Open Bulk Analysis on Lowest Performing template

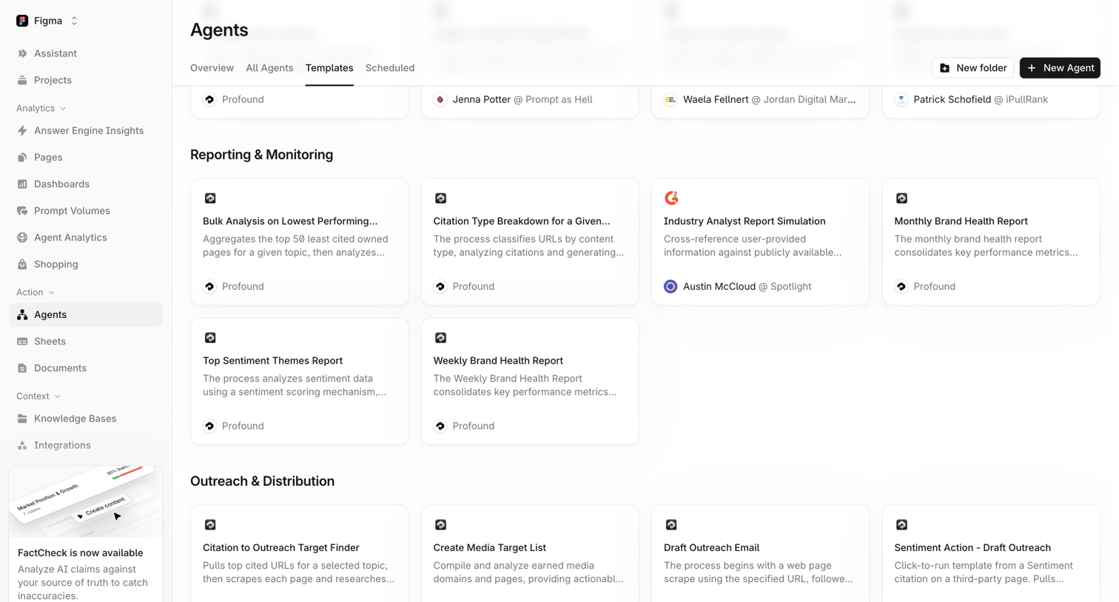pyautogui.click(x=300, y=242)
